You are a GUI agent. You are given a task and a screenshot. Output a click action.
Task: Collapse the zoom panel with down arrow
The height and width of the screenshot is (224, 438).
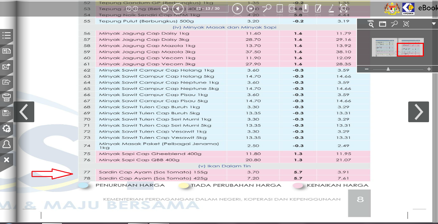pos(433,24)
